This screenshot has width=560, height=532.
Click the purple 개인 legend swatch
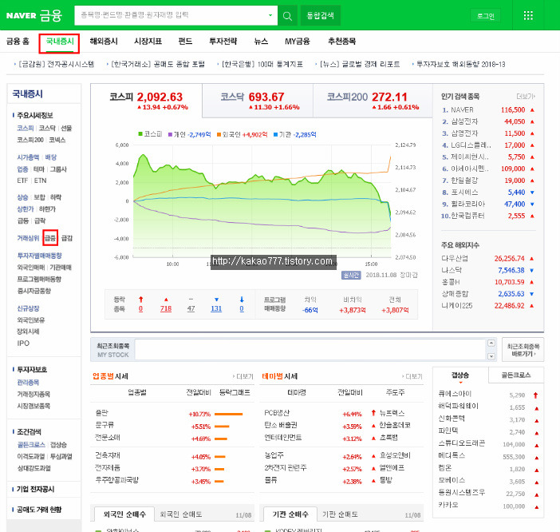(171, 134)
